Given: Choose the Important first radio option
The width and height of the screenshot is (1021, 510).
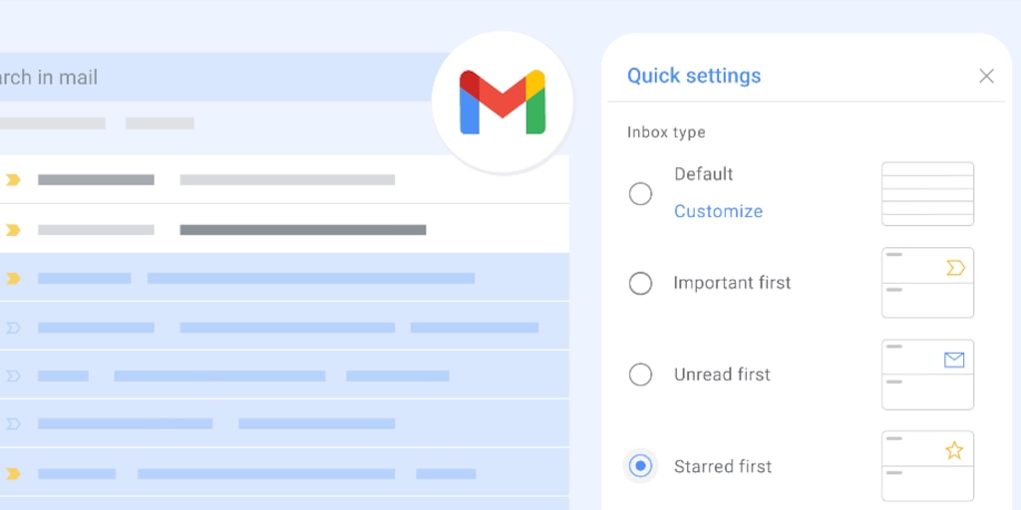Looking at the screenshot, I should point(640,284).
